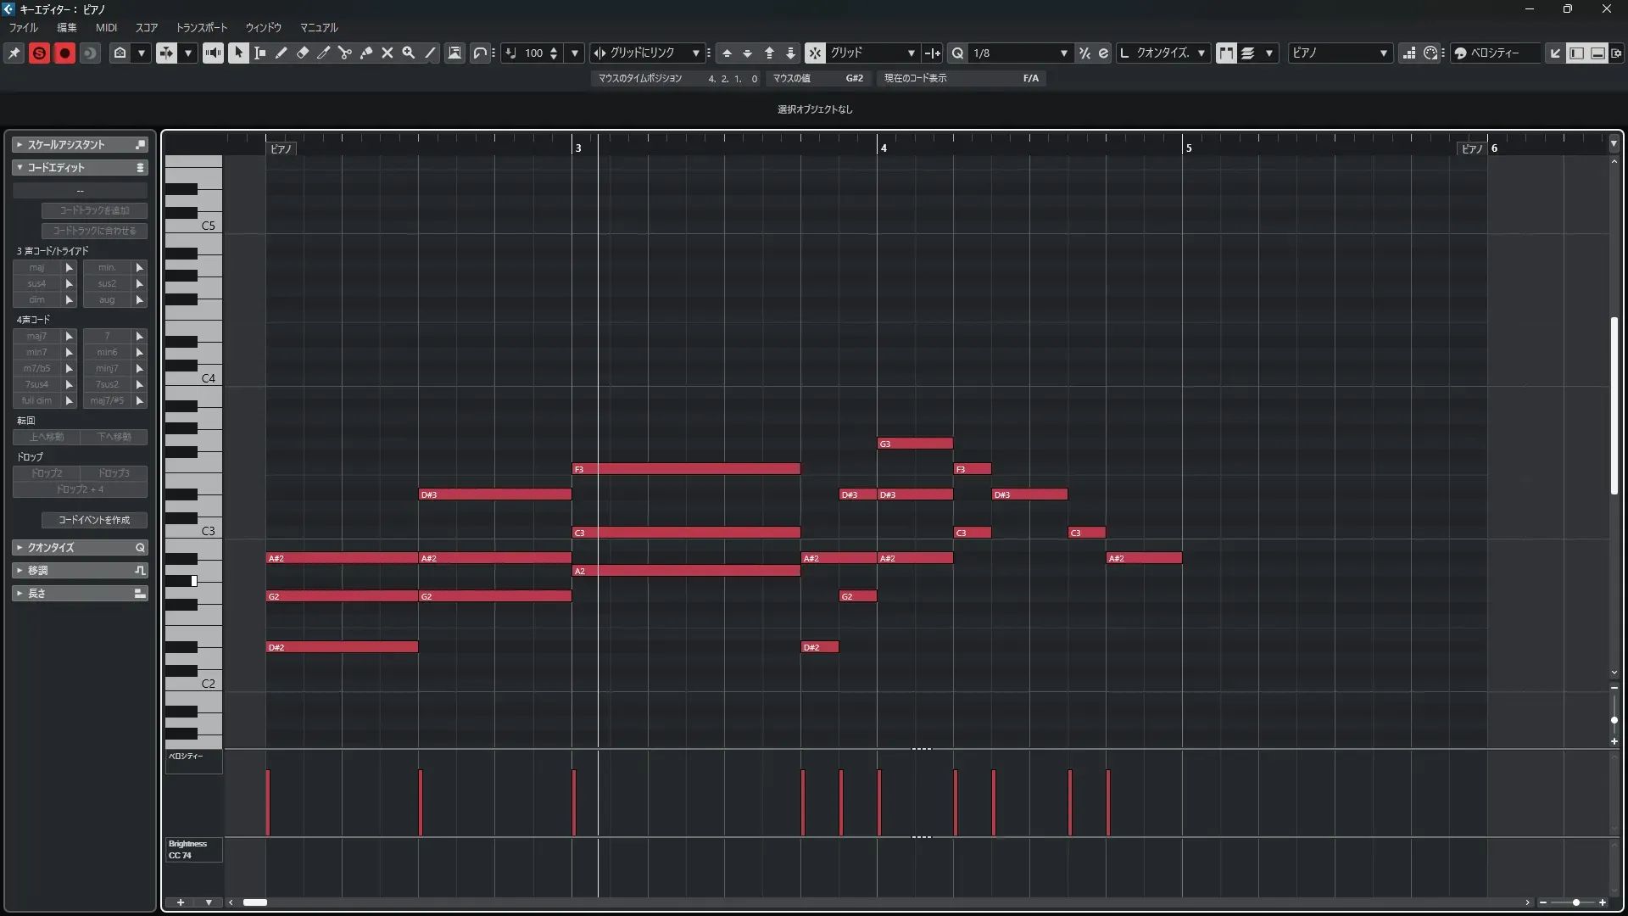Viewport: 1628px width, 916px height.
Task: Select the Draw pencil tool
Action: click(x=282, y=53)
